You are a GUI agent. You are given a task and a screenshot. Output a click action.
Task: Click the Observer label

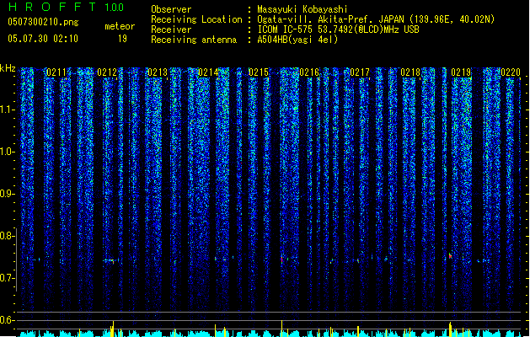click(171, 9)
